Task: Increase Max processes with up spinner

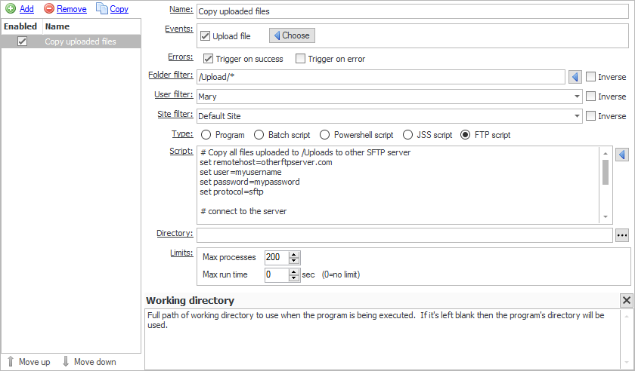Action: click(294, 254)
